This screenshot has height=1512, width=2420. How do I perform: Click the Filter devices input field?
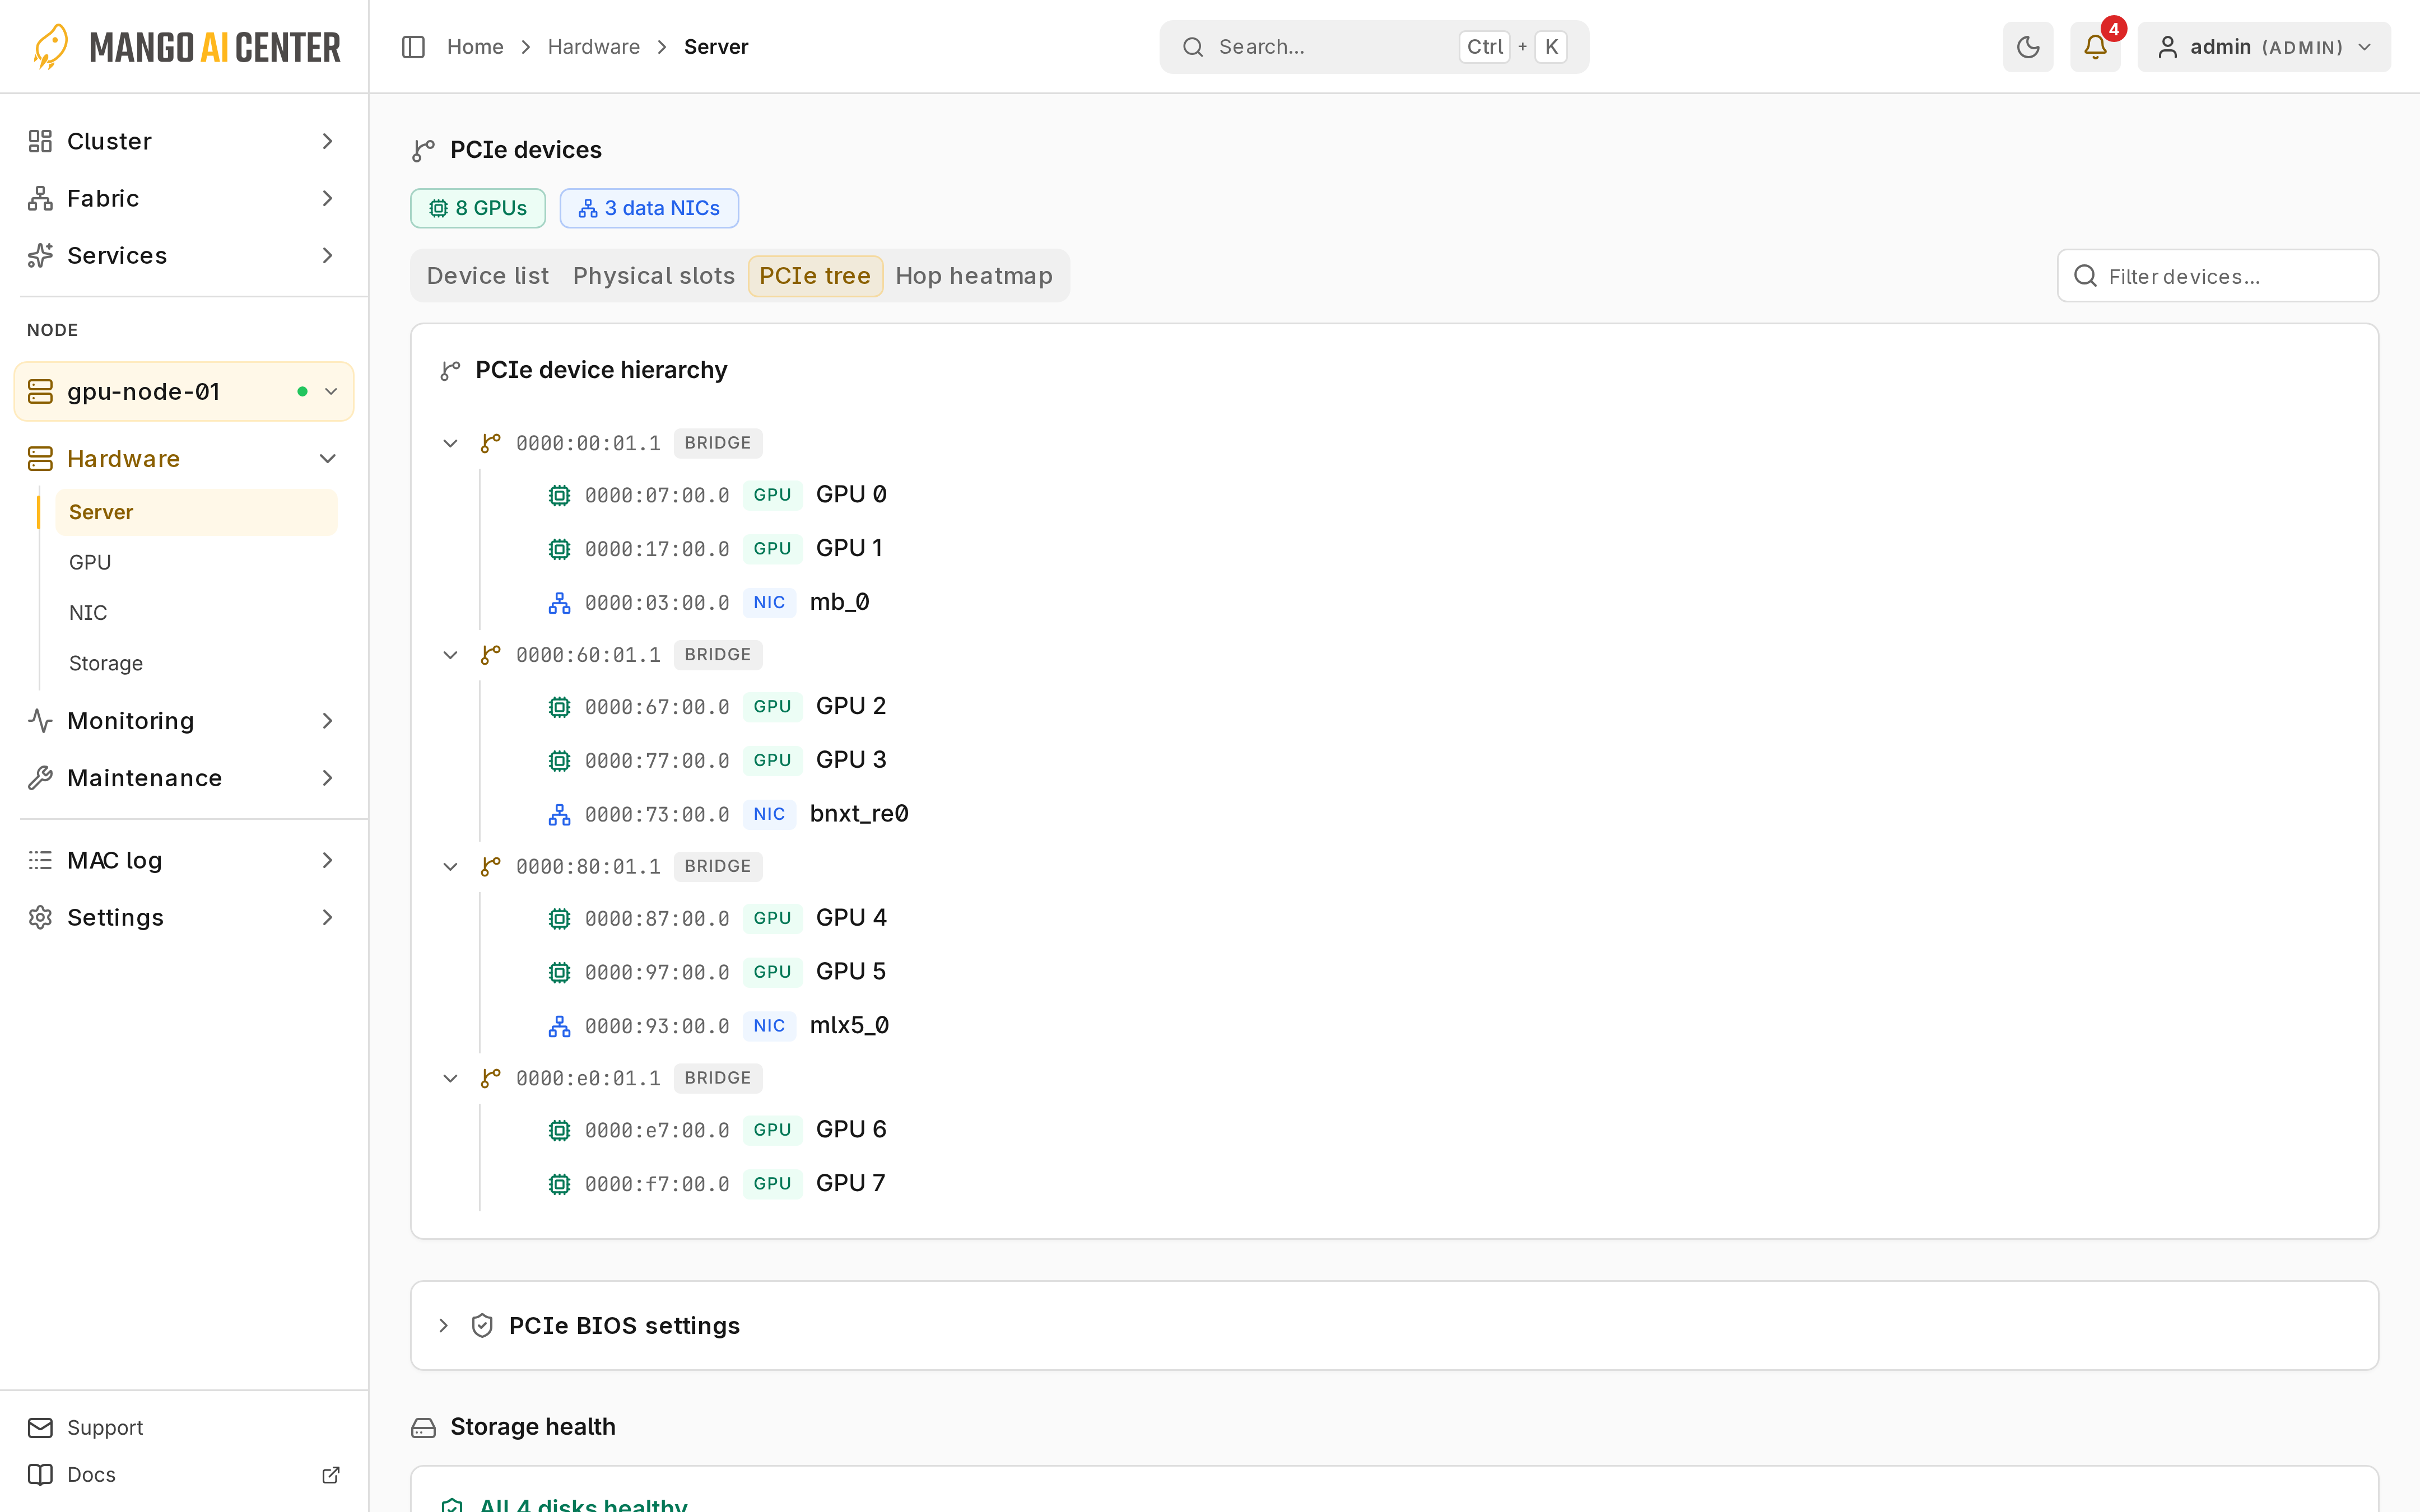click(x=2217, y=276)
